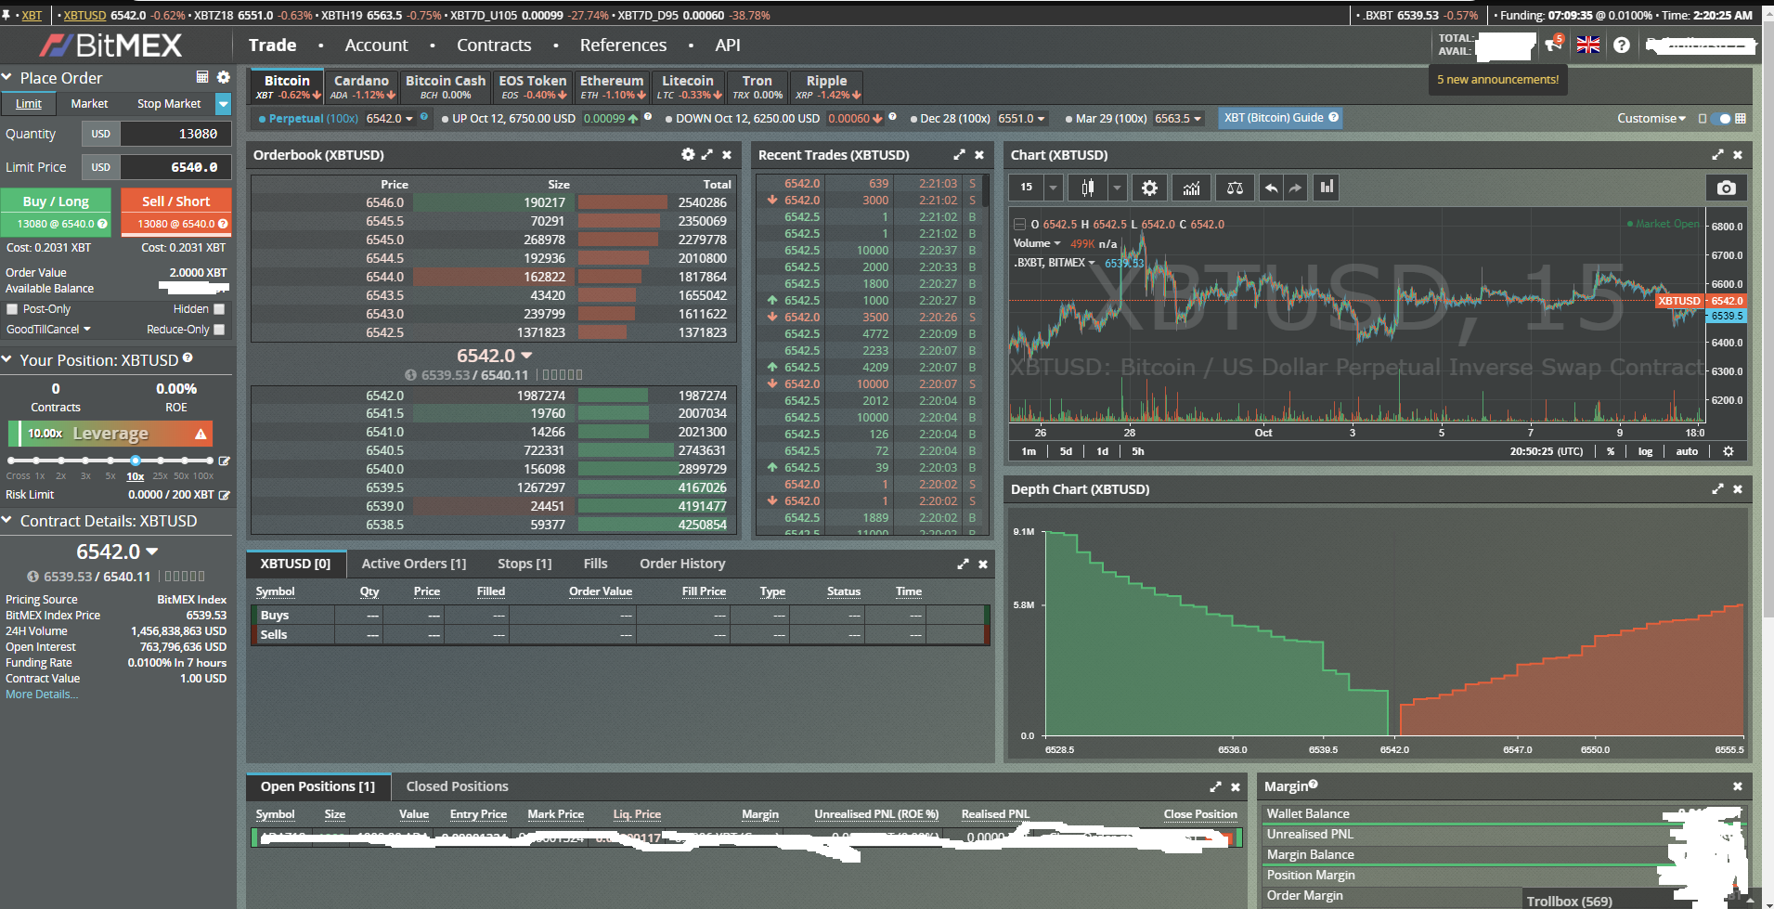Click the Quantity input field
Viewport: 1774px width, 909px height.
click(175, 134)
